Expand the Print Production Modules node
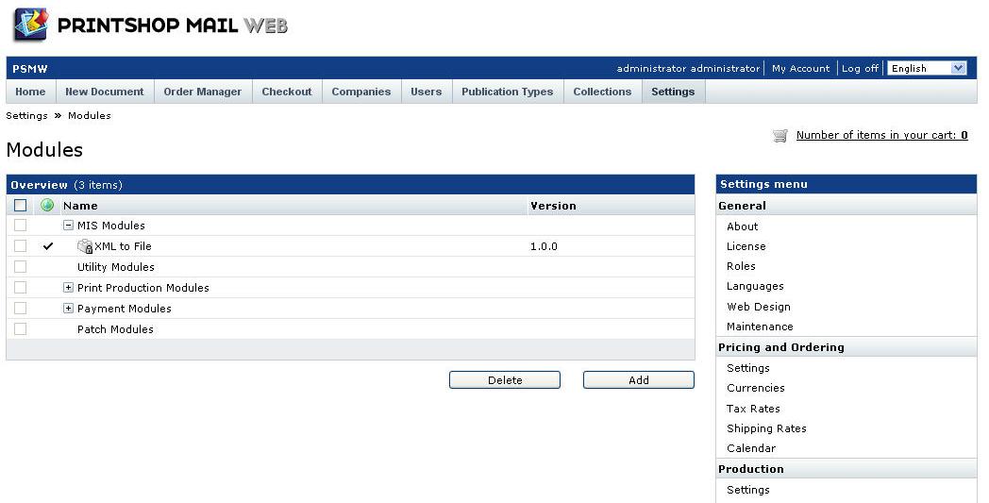 tap(68, 288)
